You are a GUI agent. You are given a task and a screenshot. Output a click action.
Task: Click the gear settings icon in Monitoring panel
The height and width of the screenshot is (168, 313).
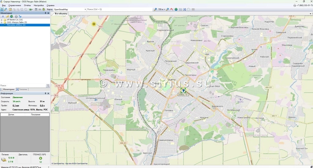point(16,16)
